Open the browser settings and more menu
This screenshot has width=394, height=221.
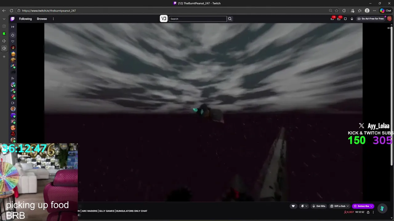pyautogui.click(x=374, y=10)
